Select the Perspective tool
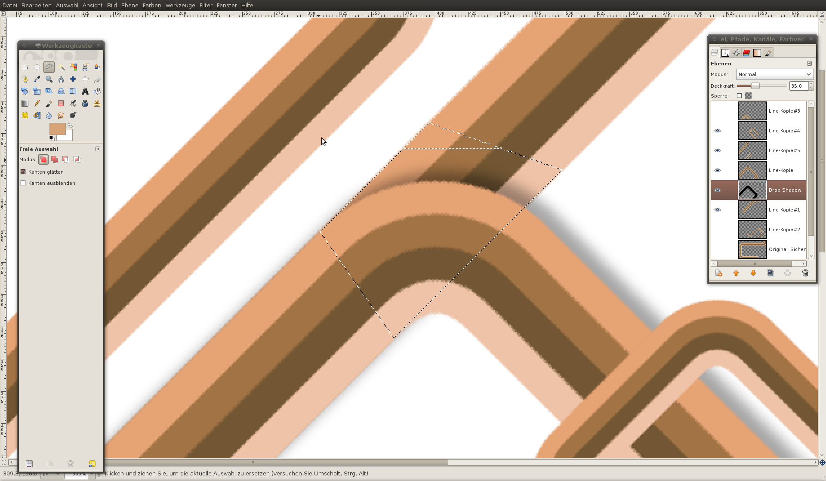 (61, 91)
